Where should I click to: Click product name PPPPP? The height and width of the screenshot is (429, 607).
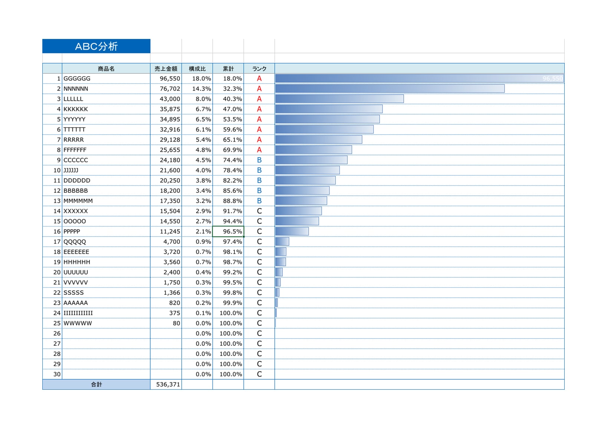[x=72, y=231]
